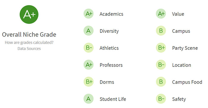The image size is (208, 108).
Task: Select the B- badge for Athletics
Action: click(x=89, y=48)
